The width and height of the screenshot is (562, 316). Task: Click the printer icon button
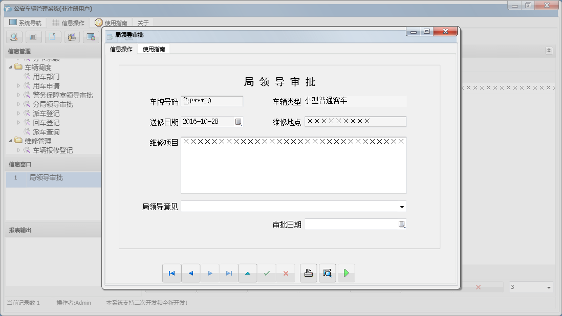click(x=308, y=273)
